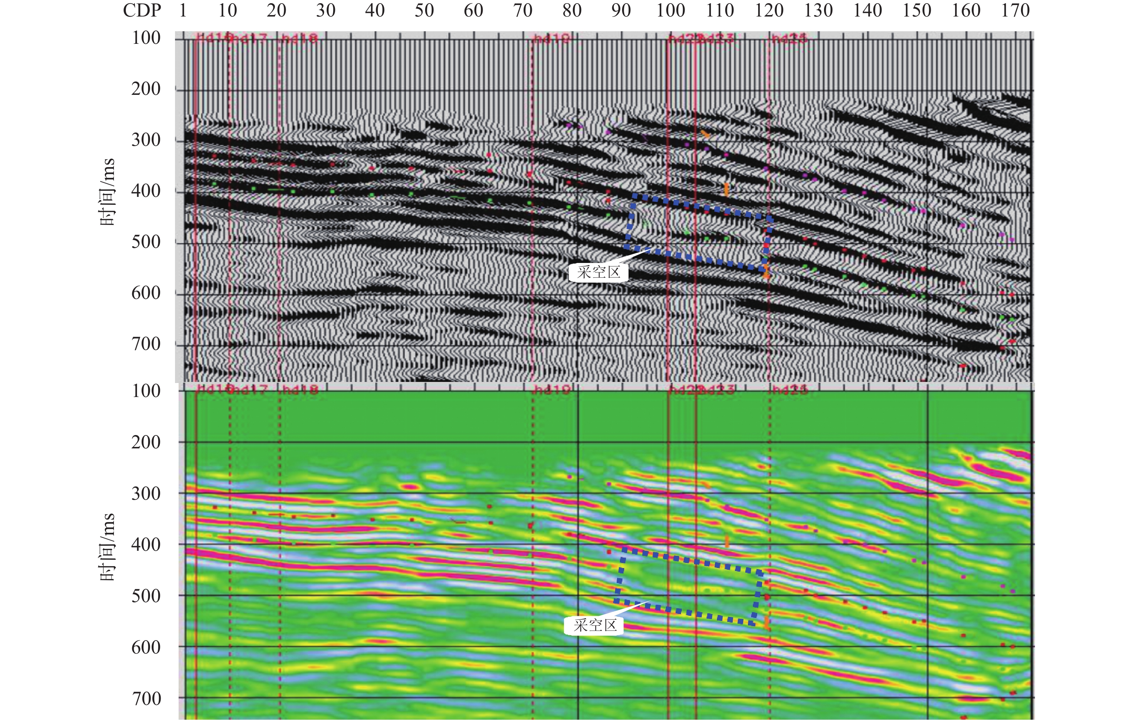Screen dimensions: 1132x720
Task: Click well label hd18 atop the wiggle section
Action: pyautogui.click(x=299, y=38)
